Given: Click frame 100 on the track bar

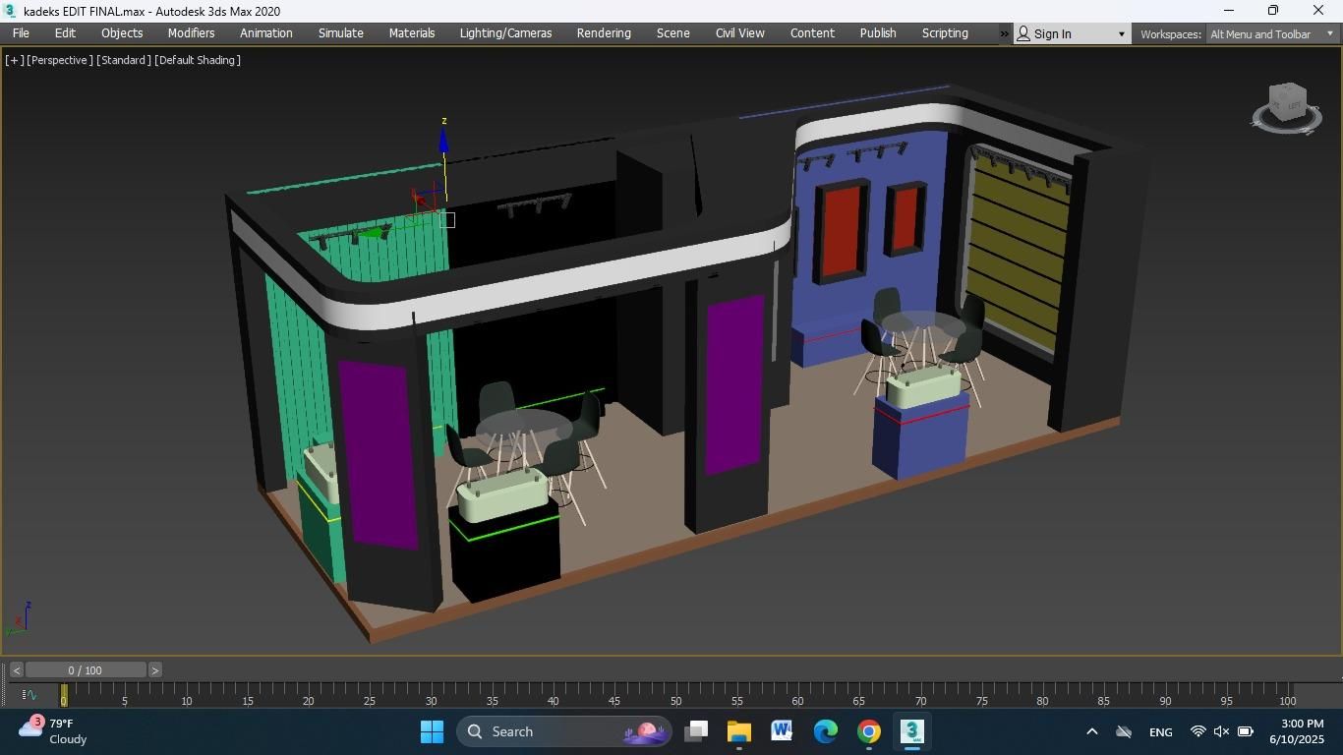Looking at the screenshot, I should coord(1287,695).
